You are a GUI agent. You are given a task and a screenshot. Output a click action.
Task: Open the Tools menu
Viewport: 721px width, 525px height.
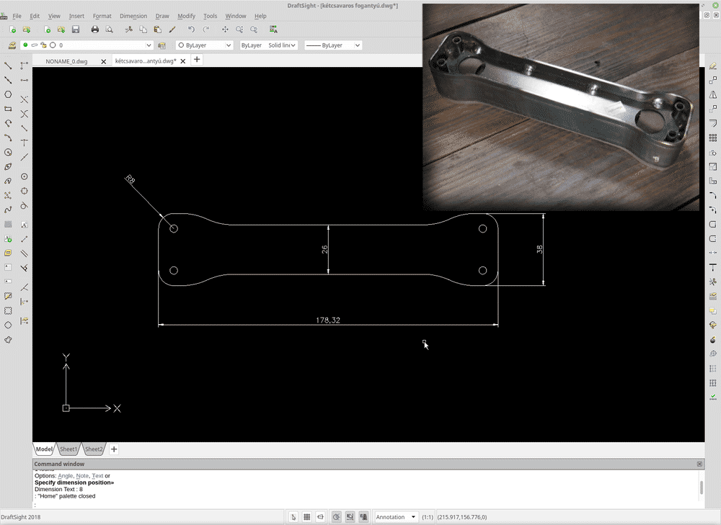(210, 16)
